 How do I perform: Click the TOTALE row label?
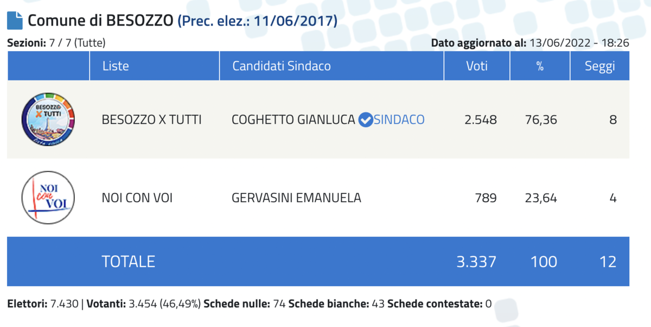129,262
